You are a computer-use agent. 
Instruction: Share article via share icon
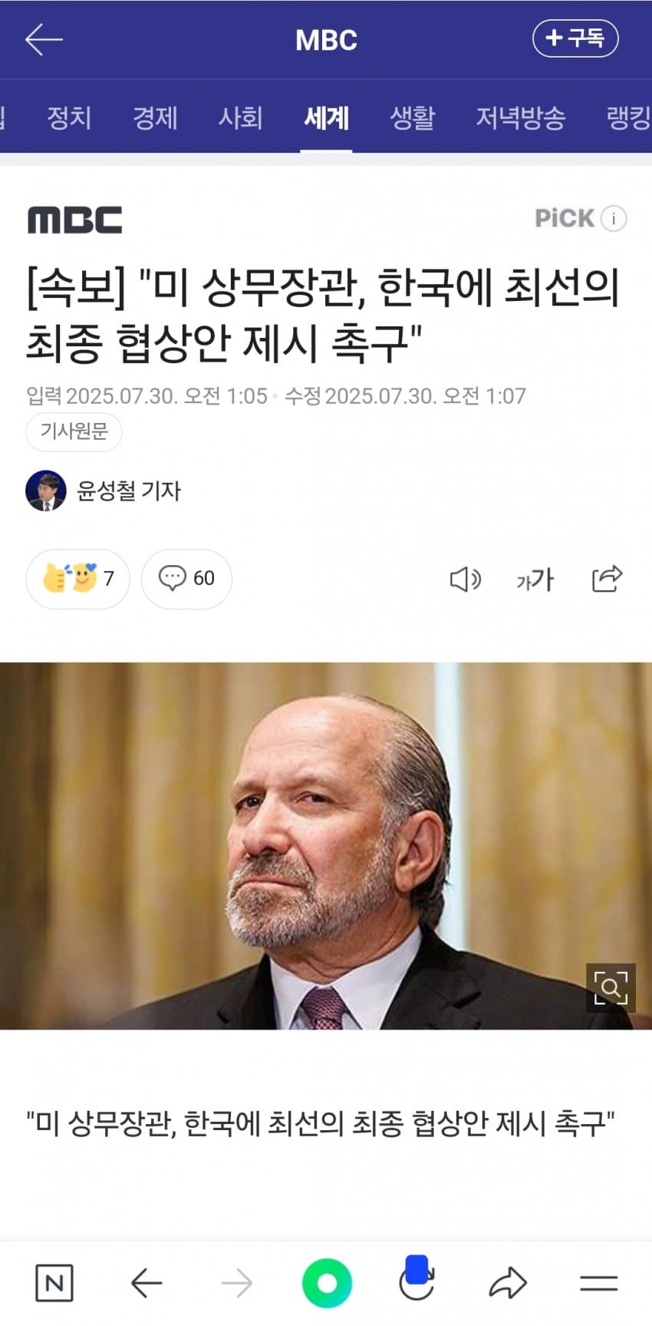pyautogui.click(x=607, y=578)
